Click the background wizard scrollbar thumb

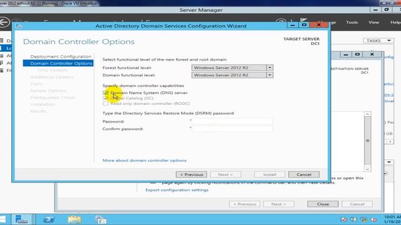click(368, 141)
